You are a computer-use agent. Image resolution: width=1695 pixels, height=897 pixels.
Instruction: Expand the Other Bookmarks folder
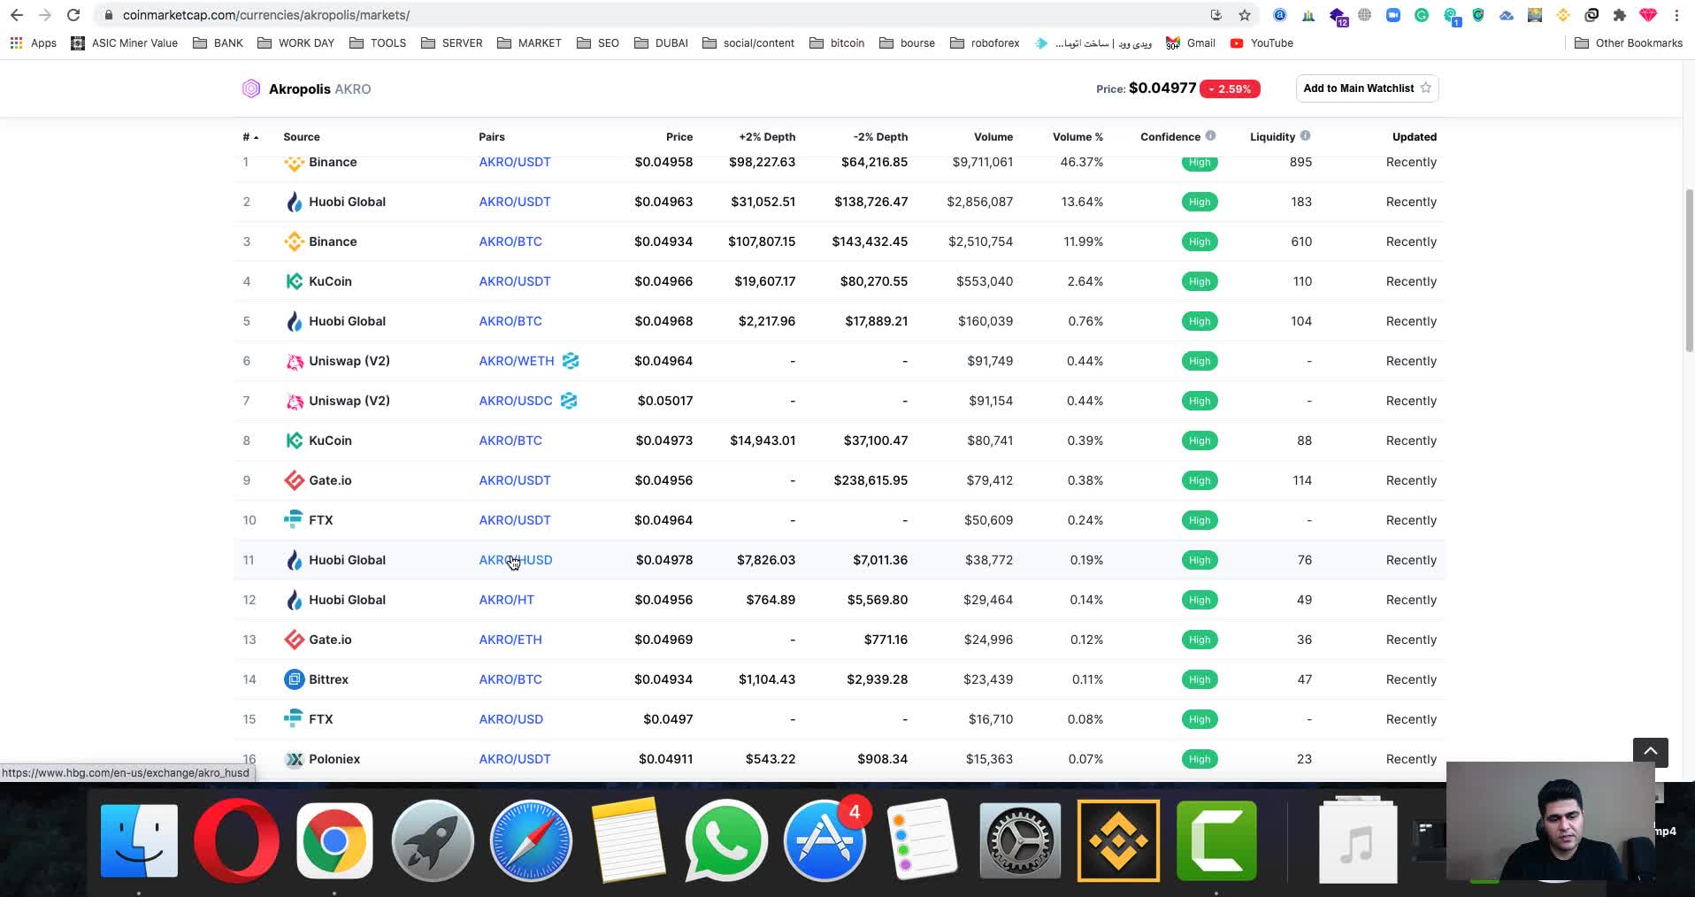click(1628, 42)
